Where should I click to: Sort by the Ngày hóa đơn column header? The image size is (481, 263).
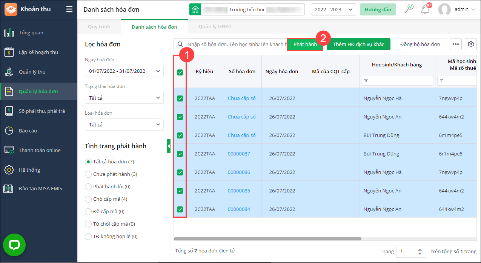(282, 72)
